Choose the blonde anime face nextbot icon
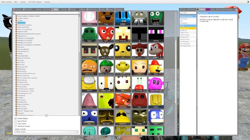This screenshot has height=140, width=250. click(x=139, y=67)
